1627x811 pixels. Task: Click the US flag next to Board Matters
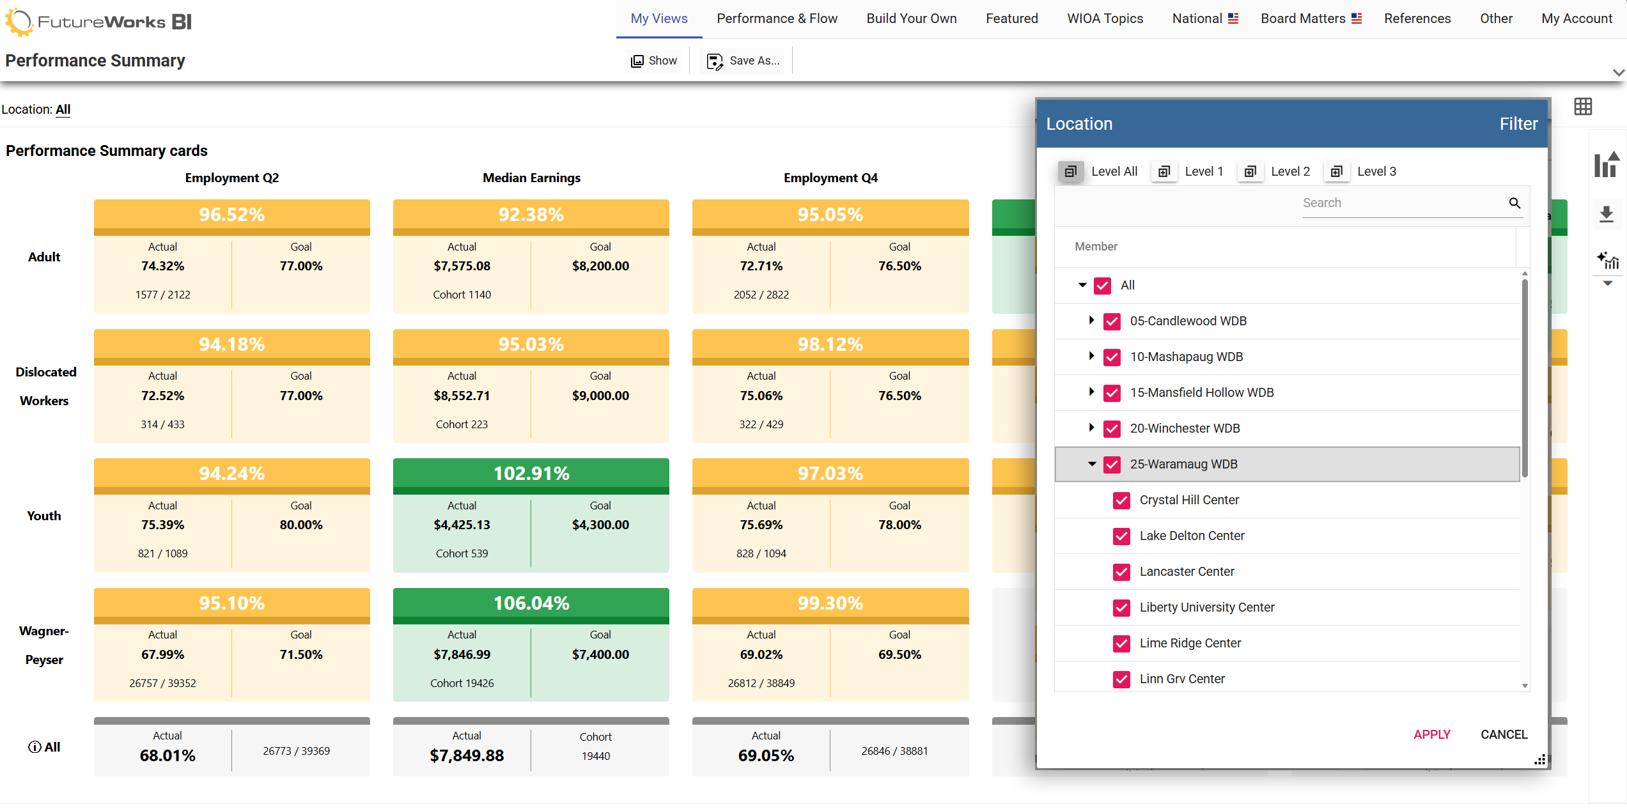pyautogui.click(x=1357, y=19)
